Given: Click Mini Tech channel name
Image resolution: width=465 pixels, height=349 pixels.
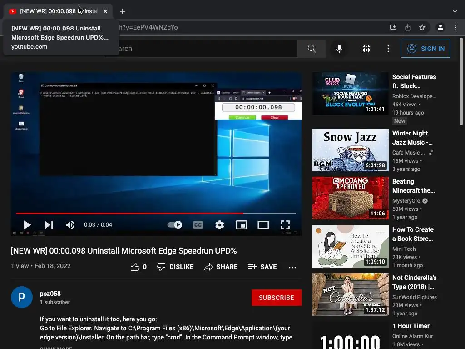Looking at the screenshot, I should (404, 249).
